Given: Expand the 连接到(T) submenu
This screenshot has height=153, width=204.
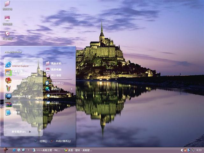Looking at the screenshot, I should pyautogui.click(x=59, y=89).
